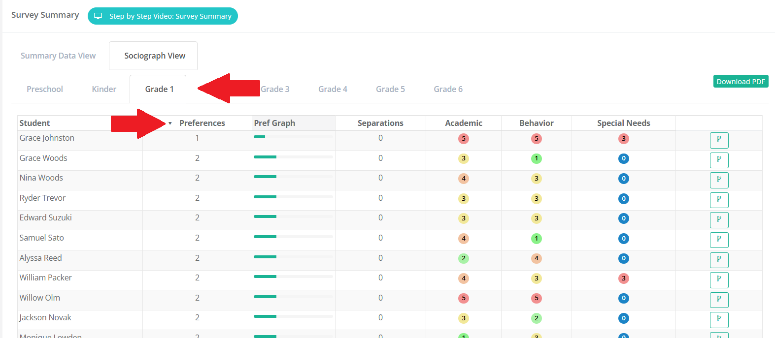Image resolution: width=775 pixels, height=338 pixels.
Task: Click Grace Johnston's Special Needs badge 3
Action: pyautogui.click(x=624, y=139)
